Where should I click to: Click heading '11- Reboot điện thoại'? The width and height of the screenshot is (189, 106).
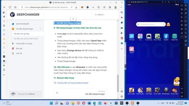tap(64, 78)
